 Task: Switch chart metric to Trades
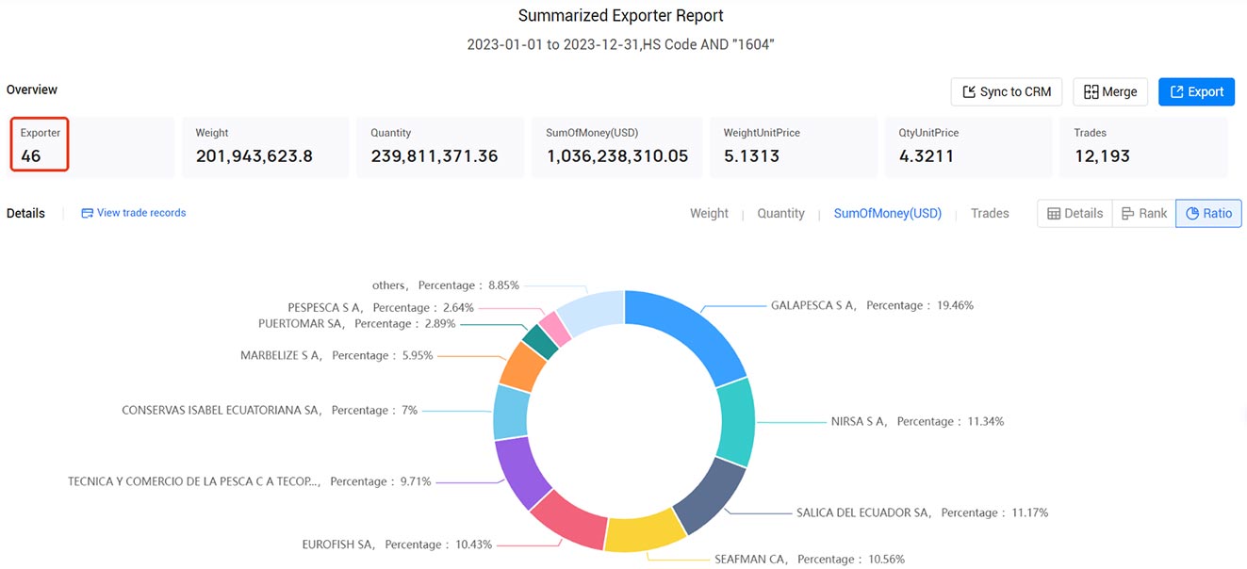[990, 214]
